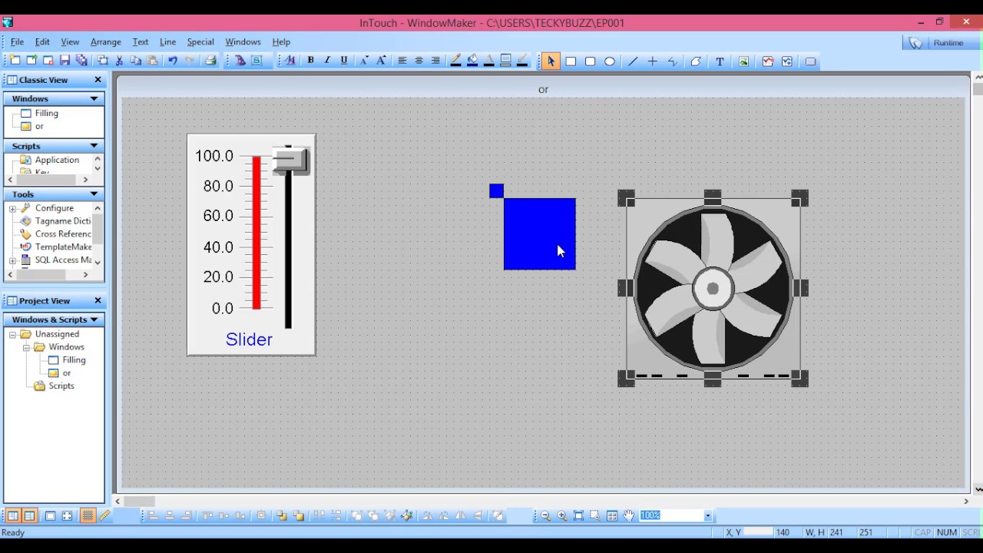Open the Windows menu
The height and width of the screenshot is (553, 983).
(x=243, y=42)
